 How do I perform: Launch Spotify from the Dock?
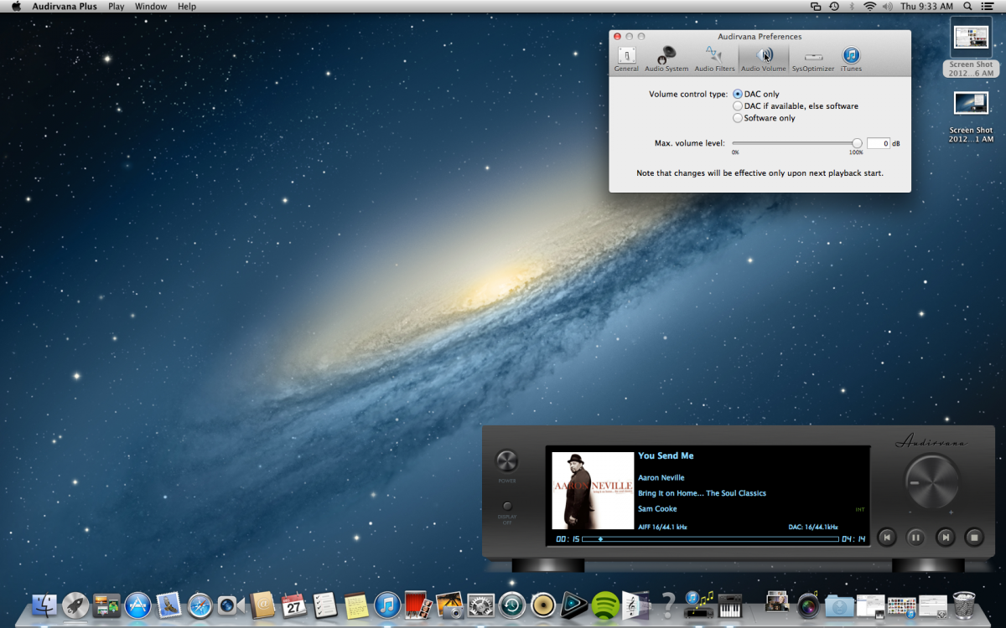tap(604, 604)
